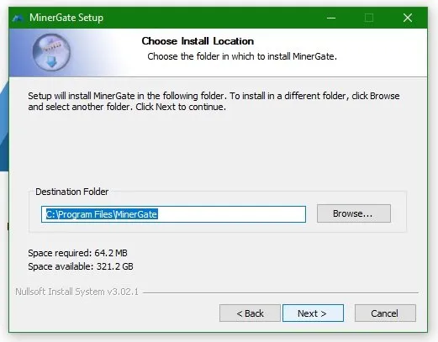Image resolution: width=438 pixels, height=342 pixels.
Task: Minimize the MinerGate Setup window
Action: coord(331,18)
